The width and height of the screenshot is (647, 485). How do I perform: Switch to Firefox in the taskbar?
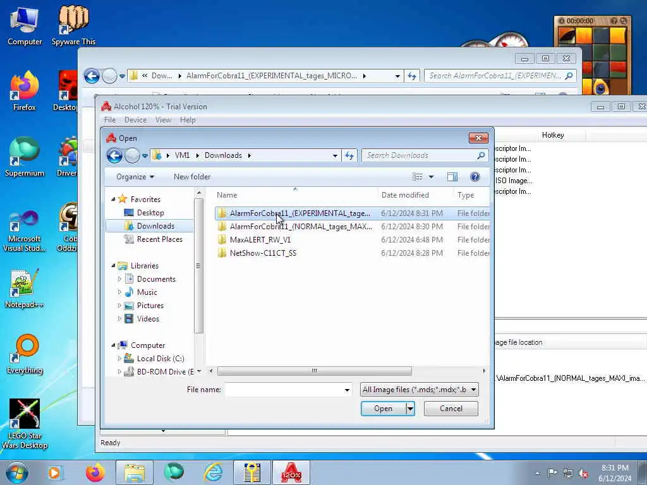click(x=95, y=472)
